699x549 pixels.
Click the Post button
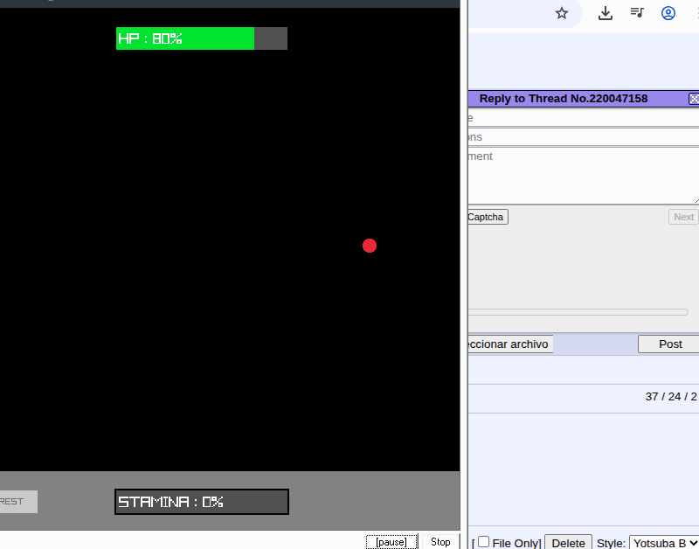[x=668, y=344]
